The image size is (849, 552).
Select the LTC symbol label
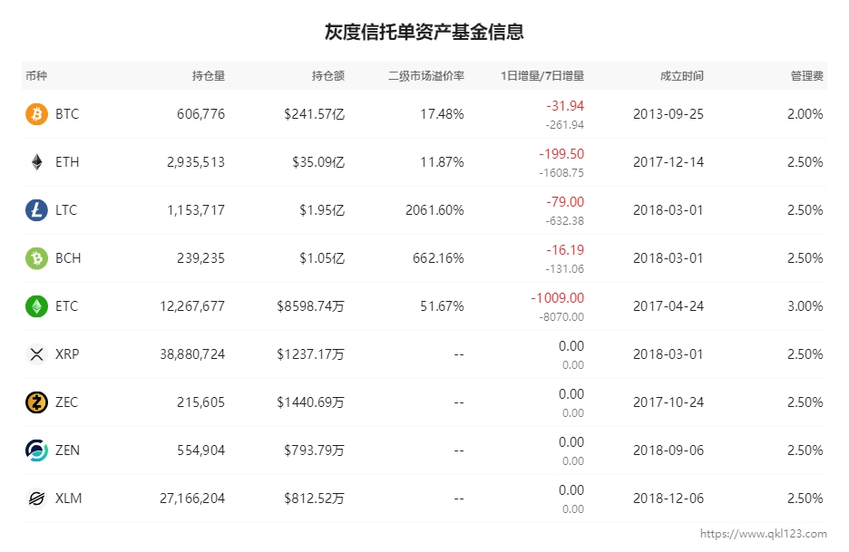66,210
